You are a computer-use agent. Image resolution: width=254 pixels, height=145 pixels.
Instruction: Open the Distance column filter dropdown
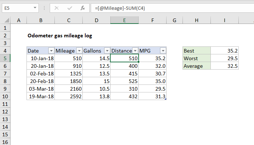pos(135,51)
